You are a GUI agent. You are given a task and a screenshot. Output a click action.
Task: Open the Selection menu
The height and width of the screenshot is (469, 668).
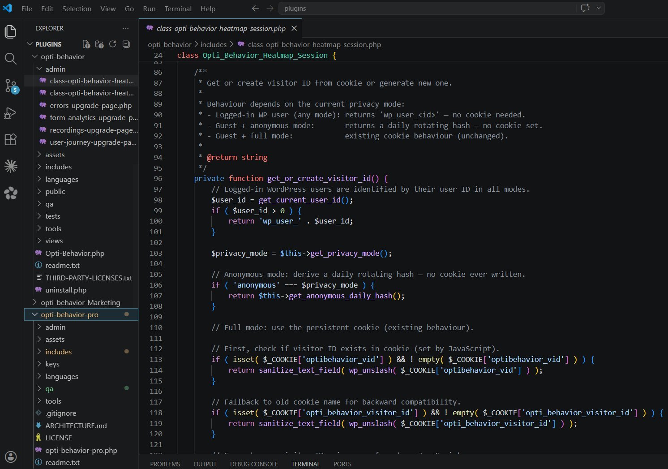(77, 9)
